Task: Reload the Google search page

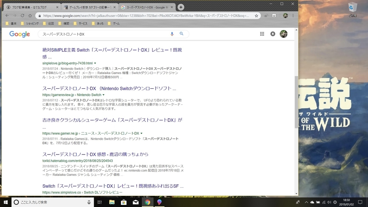Action: click(22, 15)
